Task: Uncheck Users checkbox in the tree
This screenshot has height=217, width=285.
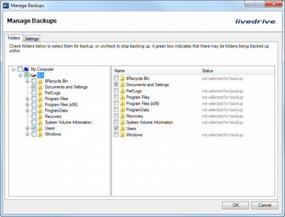Action: (34, 128)
